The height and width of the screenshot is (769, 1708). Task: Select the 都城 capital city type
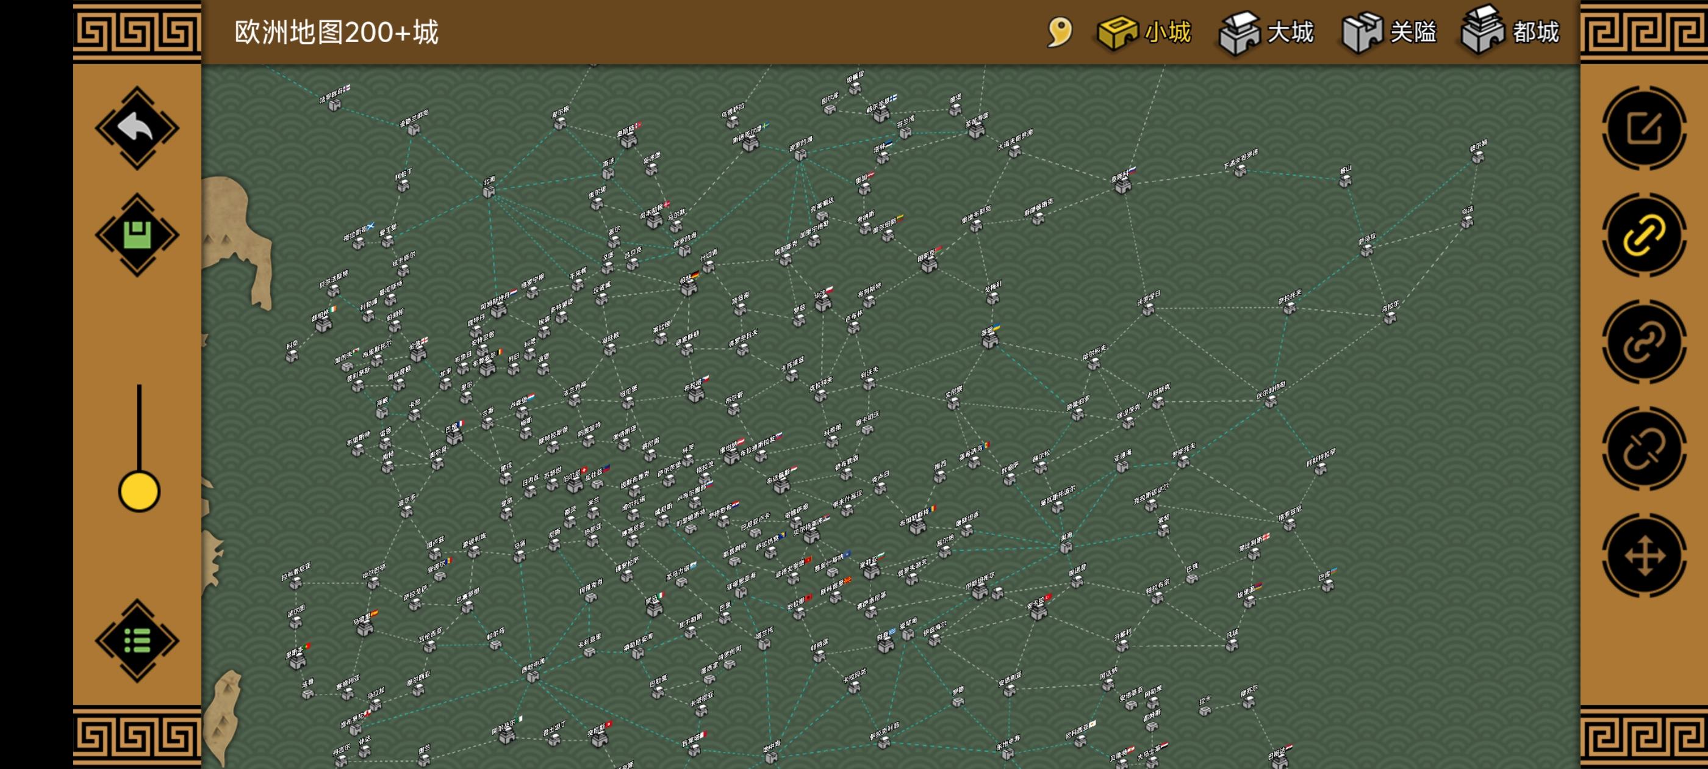point(1510,32)
